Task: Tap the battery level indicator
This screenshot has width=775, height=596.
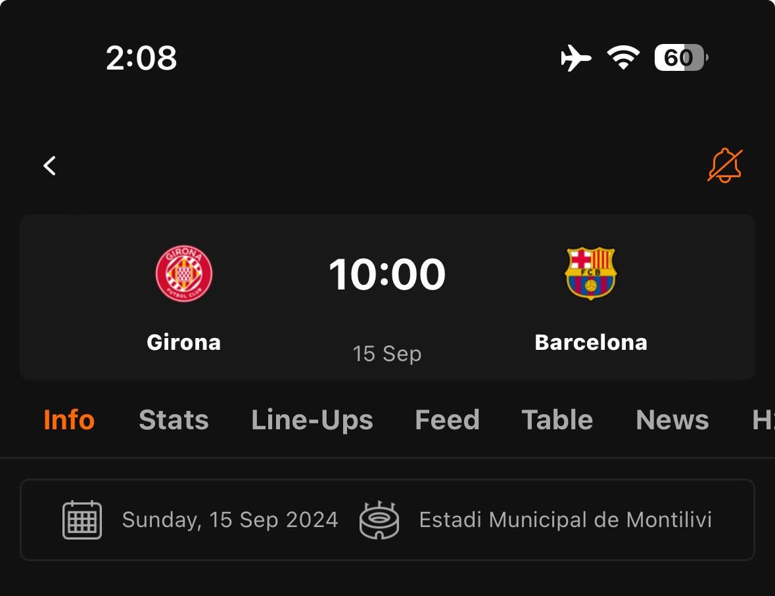Action: (680, 58)
